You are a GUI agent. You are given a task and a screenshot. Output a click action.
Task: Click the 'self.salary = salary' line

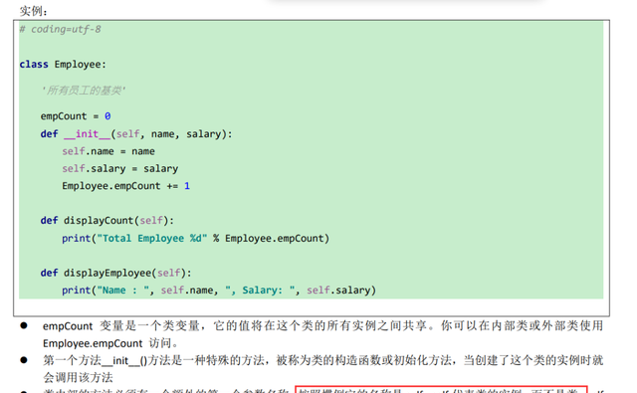119,168
